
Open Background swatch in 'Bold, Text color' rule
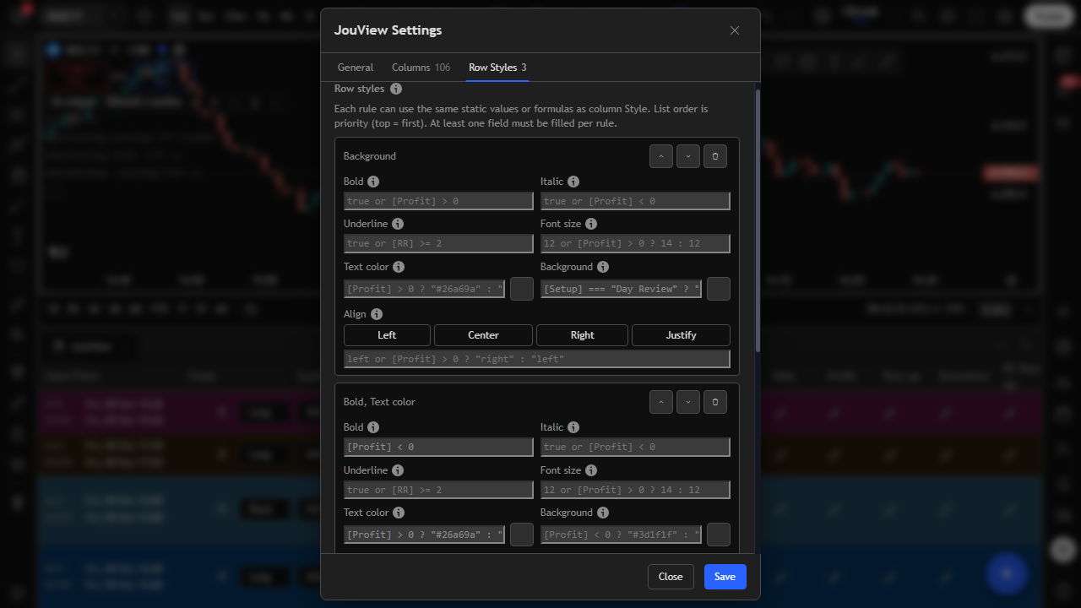[719, 535]
